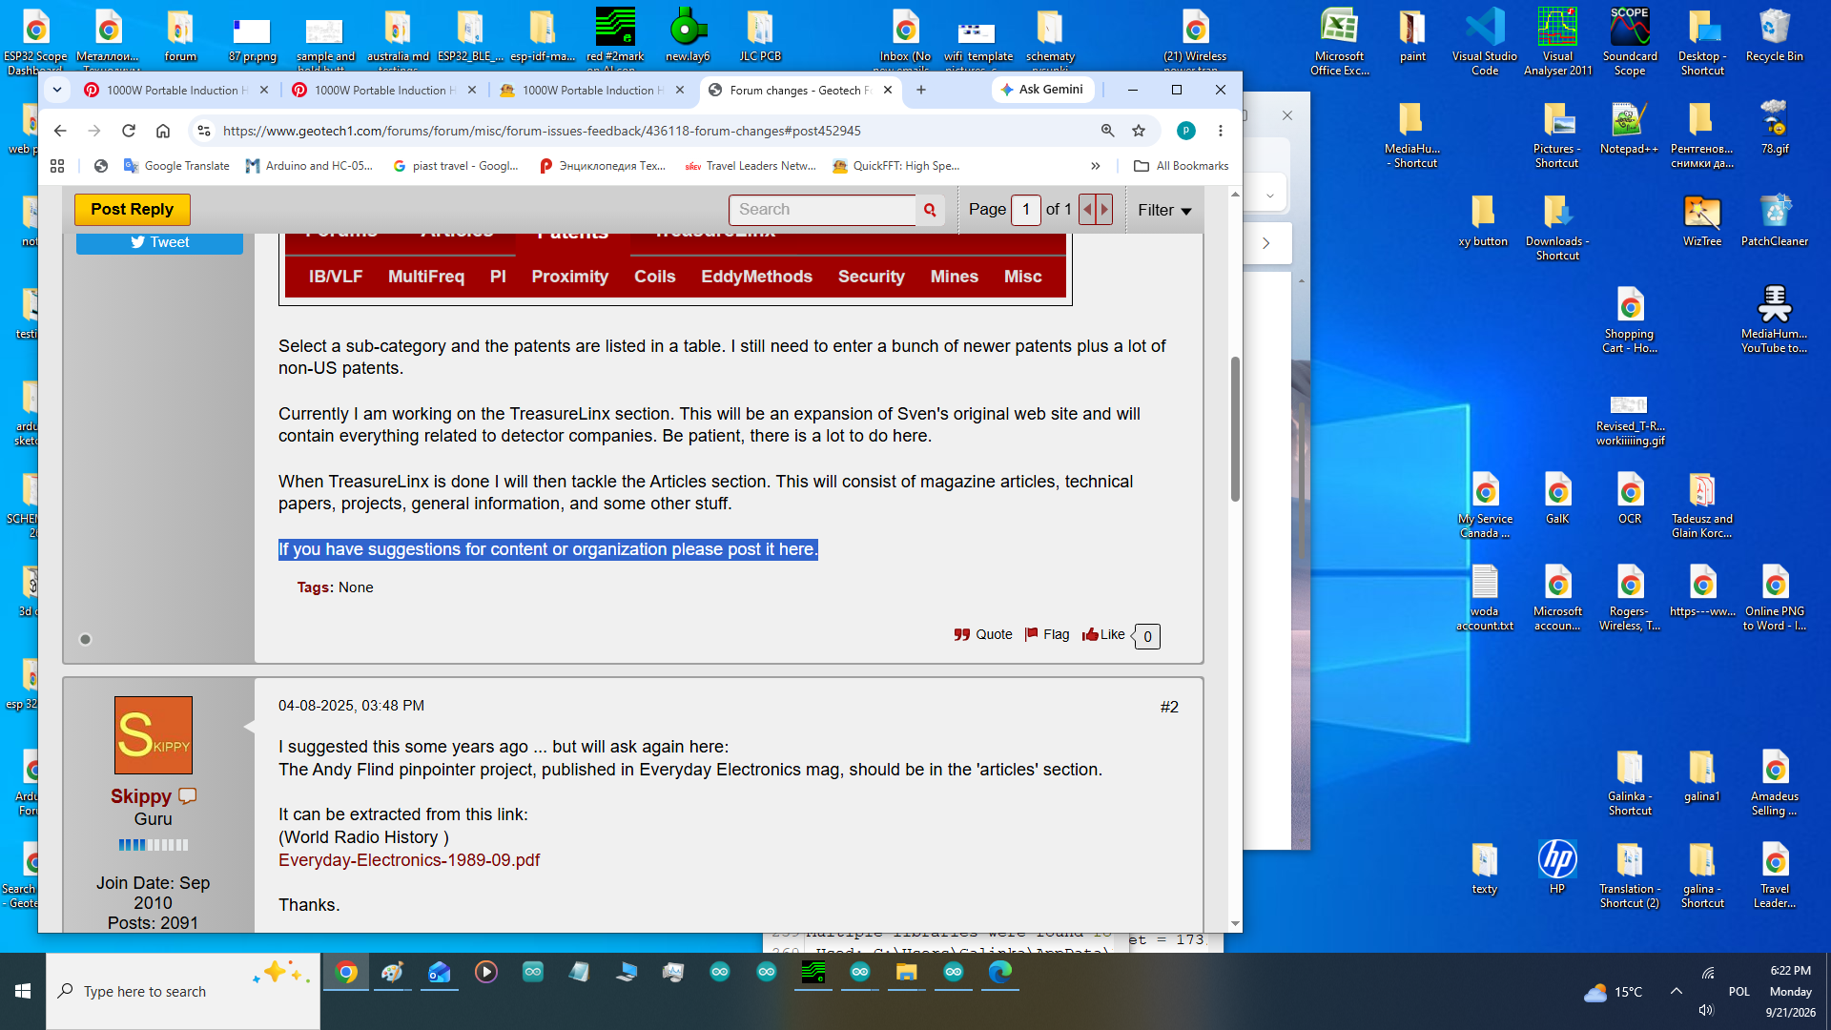
Task: Click the Tweet share button
Action: (x=159, y=242)
